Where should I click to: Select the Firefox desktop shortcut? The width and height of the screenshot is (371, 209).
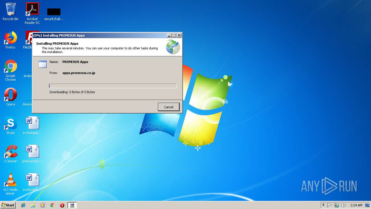[x=10, y=40]
